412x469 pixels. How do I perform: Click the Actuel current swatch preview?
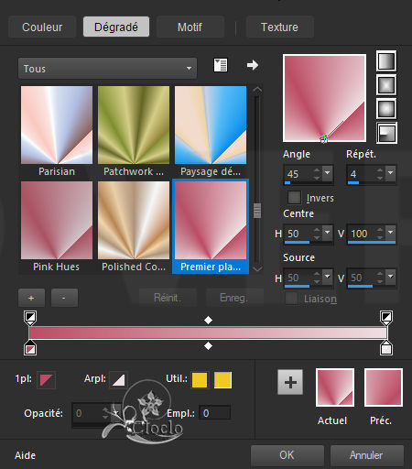pos(335,387)
